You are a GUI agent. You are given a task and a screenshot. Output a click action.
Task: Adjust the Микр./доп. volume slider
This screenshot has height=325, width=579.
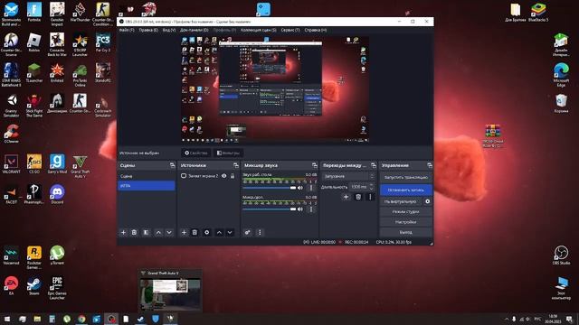pyautogui.click(x=270, y=209)
